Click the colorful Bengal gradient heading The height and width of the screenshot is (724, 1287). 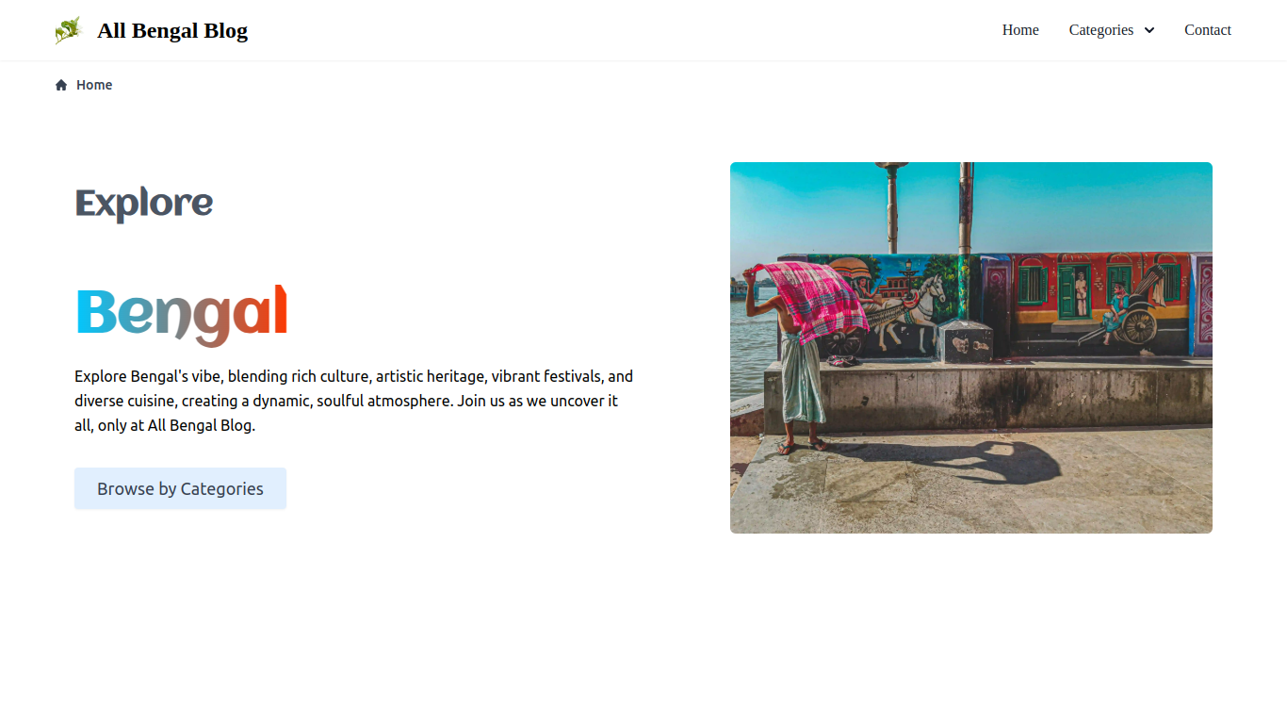[181, 314]
